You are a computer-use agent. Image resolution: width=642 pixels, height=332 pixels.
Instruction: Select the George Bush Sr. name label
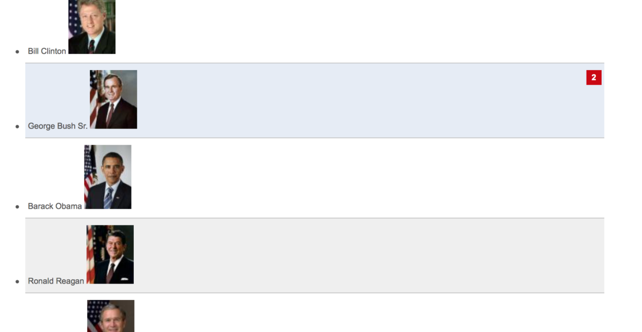tap(58, 126)
